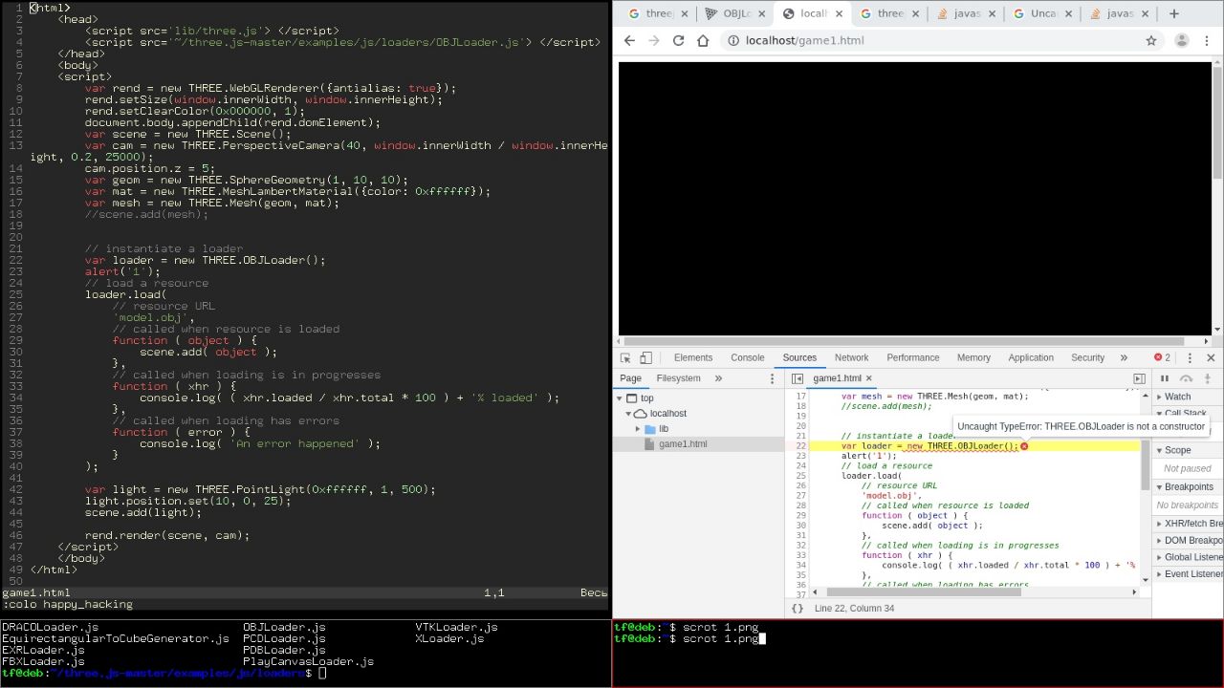Click the step into function button

pyautogui.click(x=1208, y=378)
